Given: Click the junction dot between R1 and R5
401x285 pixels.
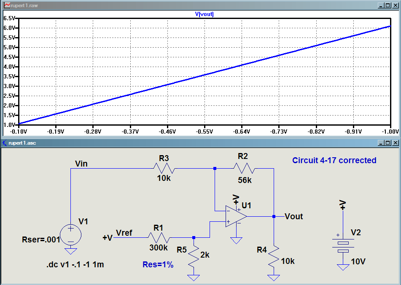Looking at the screenshot, I should (x=194, y=238).
